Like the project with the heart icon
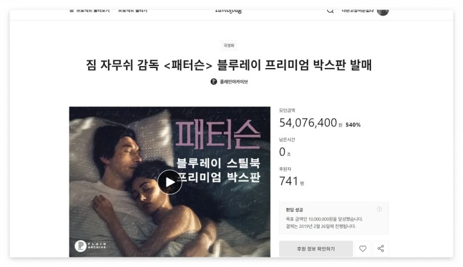 click(363, 249)
